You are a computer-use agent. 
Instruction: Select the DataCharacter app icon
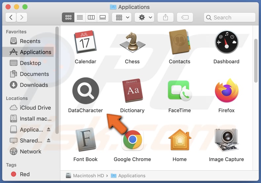tap(86, 91)
